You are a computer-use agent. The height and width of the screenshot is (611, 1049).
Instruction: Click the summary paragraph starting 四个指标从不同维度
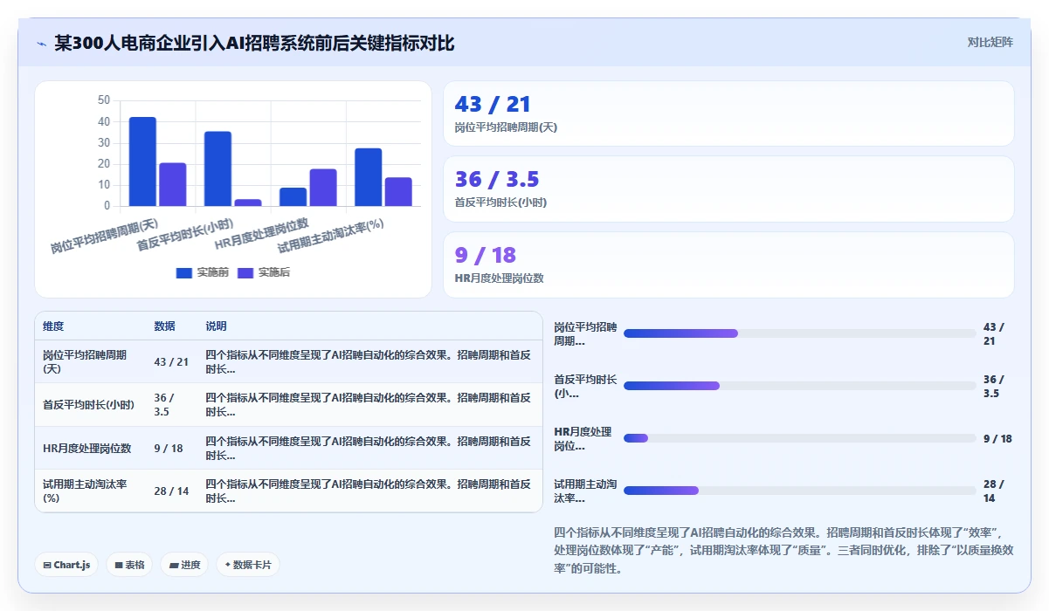[x=783, y=550]
